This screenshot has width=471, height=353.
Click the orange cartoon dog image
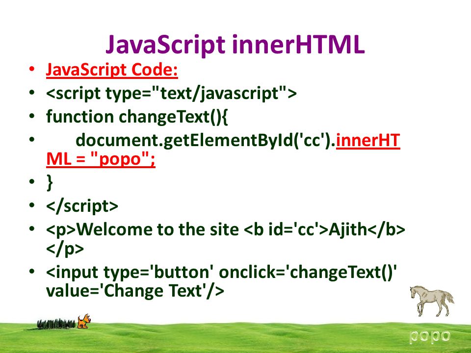83,321
